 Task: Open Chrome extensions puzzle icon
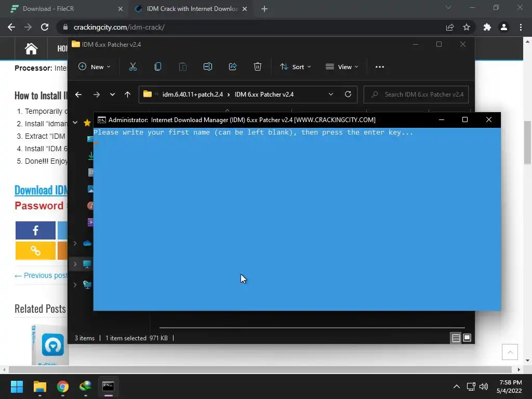pos(487,27)
